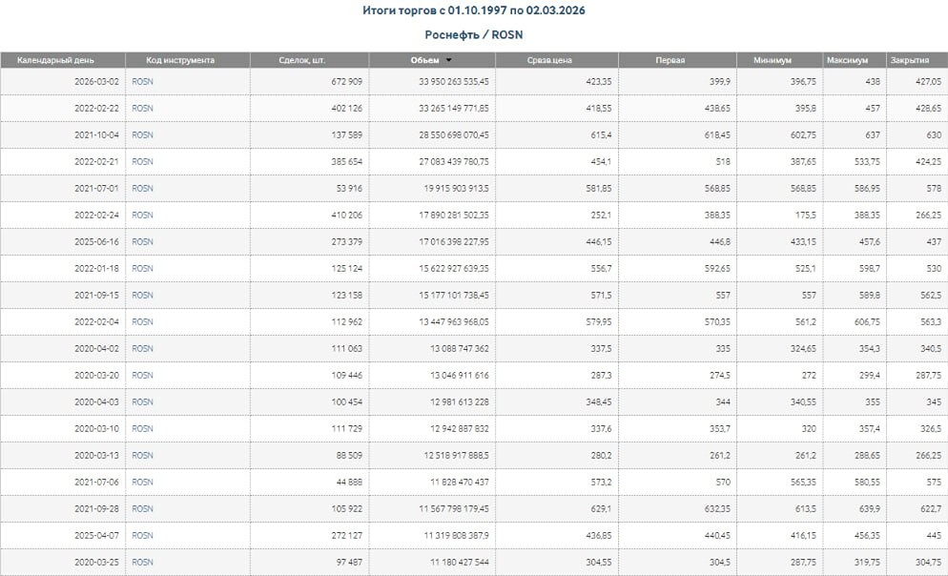Viewport: 948px width, 576px height.
Task: Sort by Максимум column header
Action: coord(848,60)
